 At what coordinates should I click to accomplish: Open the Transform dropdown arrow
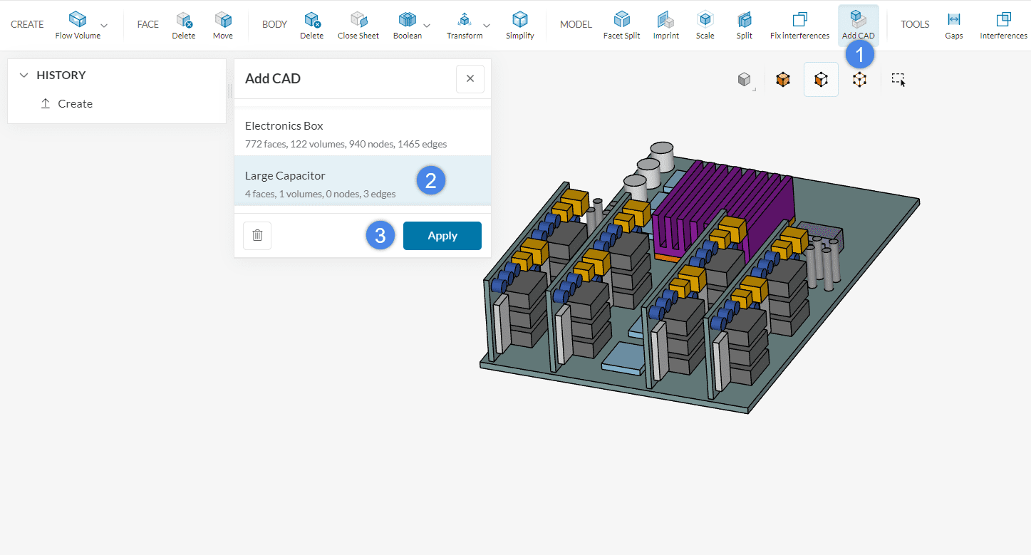(x=487, y=25)
